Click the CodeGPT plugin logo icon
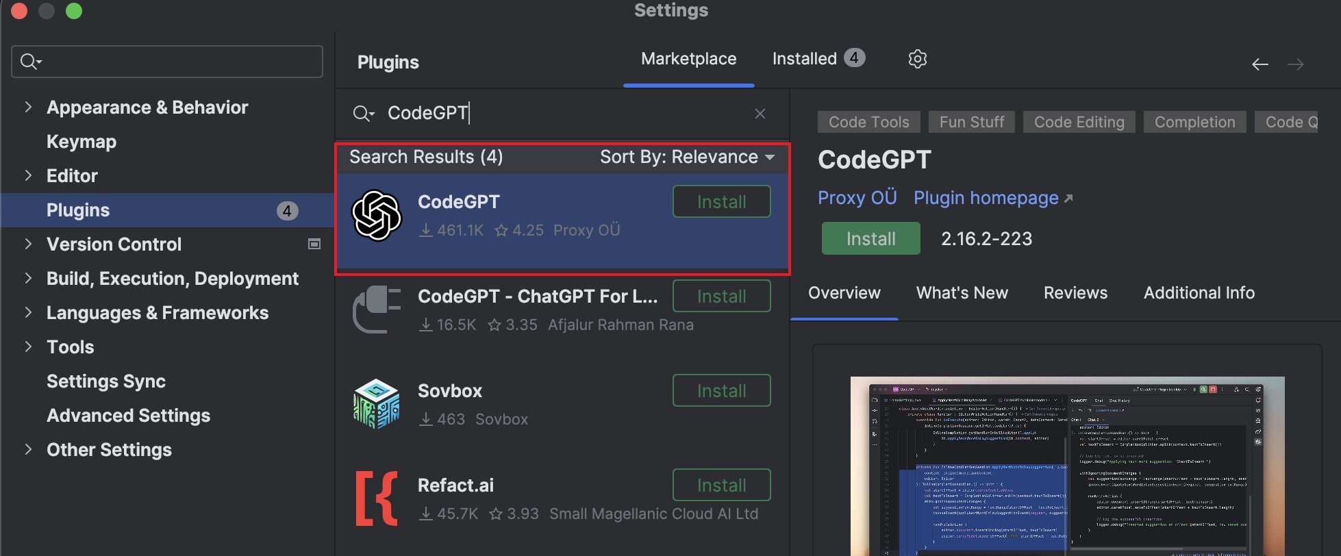This screenshot has width=1341, height=556. coord(376,216)
